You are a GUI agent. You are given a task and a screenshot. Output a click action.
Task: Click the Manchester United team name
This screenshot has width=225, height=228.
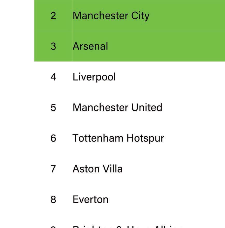(117, 107)
